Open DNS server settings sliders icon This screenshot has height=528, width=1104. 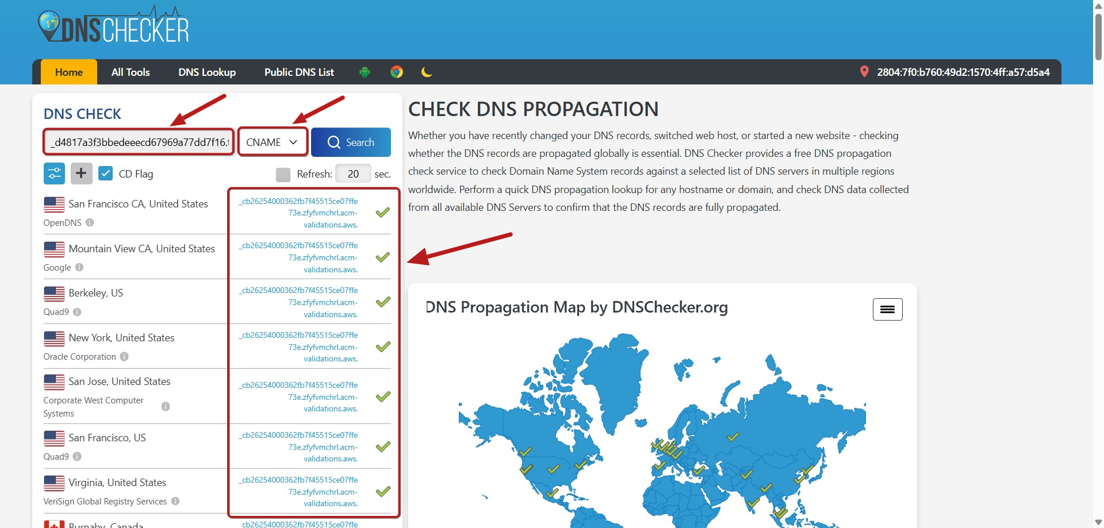point(54,174)
